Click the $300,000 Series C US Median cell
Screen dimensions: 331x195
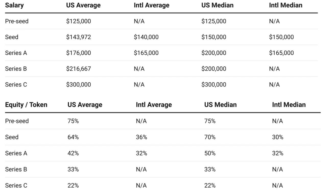[214, 84]
